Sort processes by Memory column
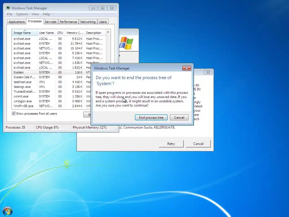 pyautogui.click(x=75, y=33)
